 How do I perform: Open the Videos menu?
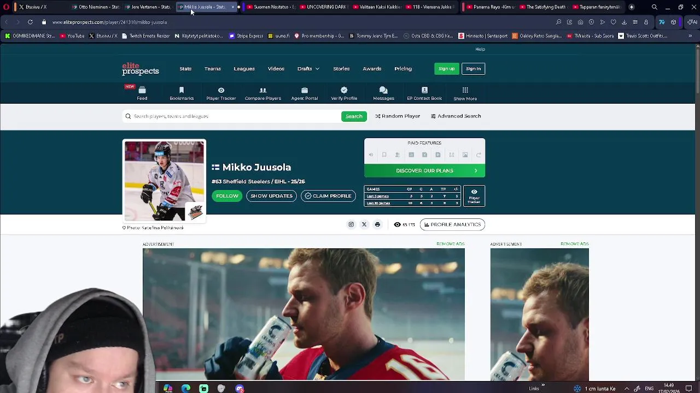276,69
